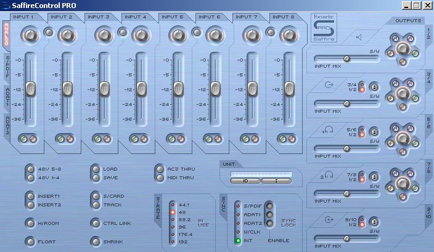Select the 192 sample rate

173,242
